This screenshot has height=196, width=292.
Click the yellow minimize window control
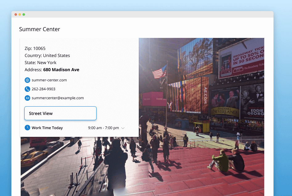point(19,14)
